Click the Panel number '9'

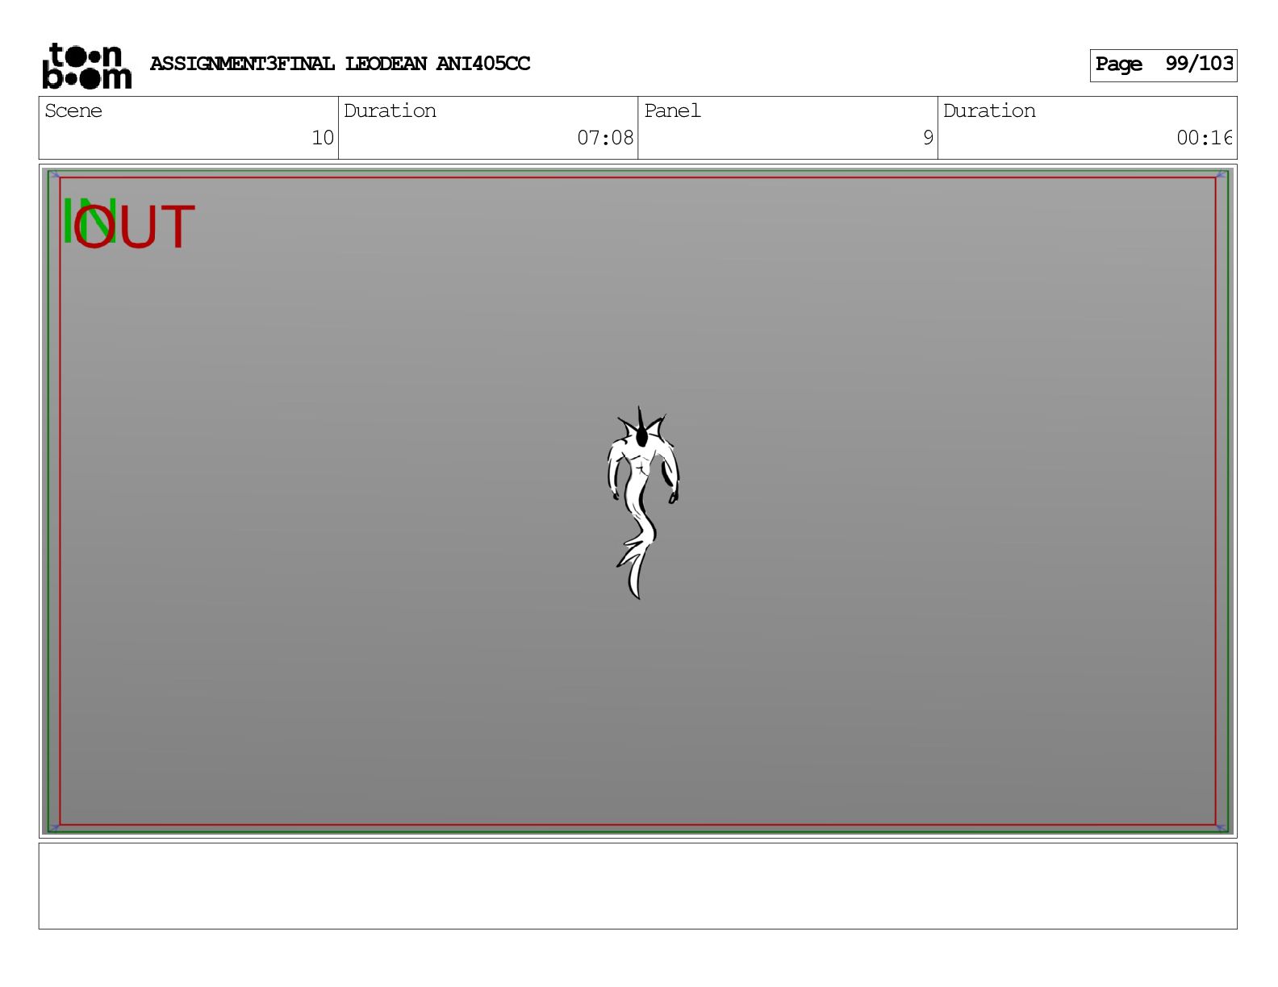tap(928, 138)
